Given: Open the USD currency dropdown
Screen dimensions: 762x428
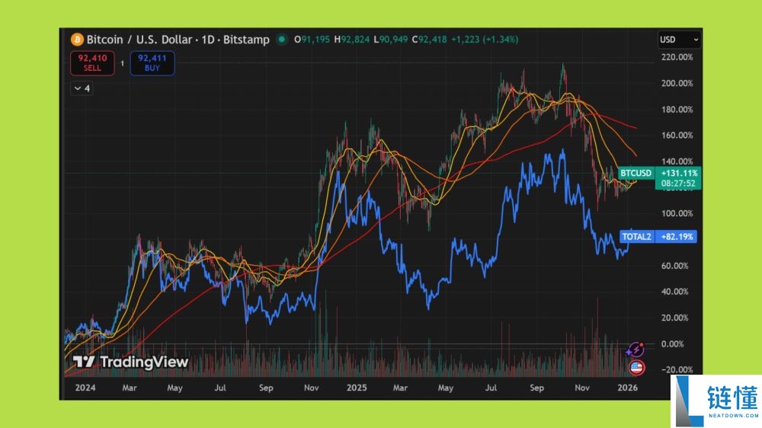Looking at the screenshot, I should point(679,40).
